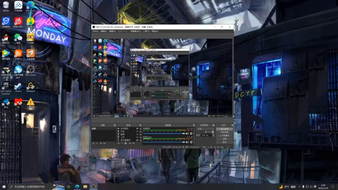The image size is (338, 190).
Task: Open 场景集合(S) menu
Action: tap(136, 31)
